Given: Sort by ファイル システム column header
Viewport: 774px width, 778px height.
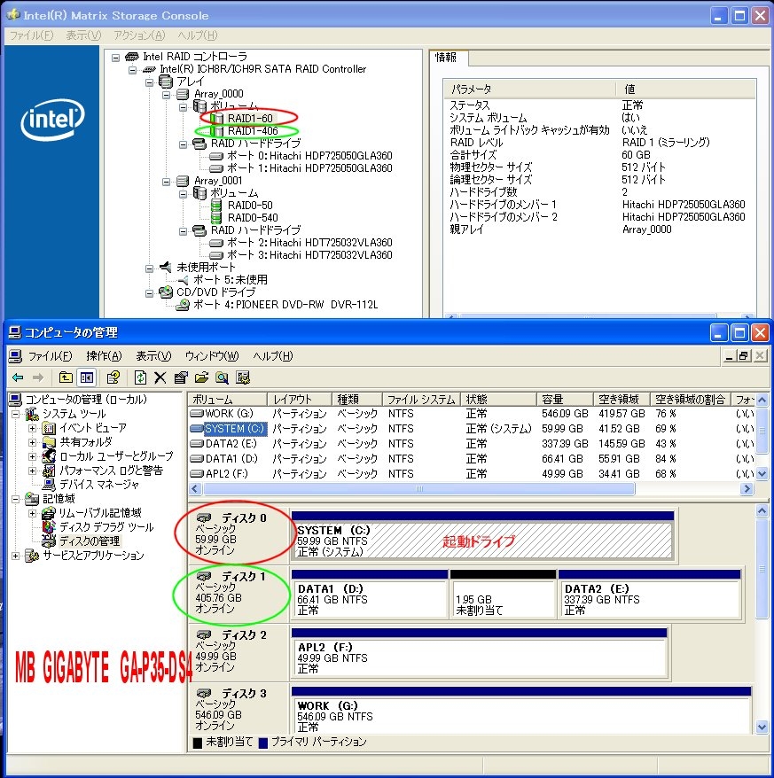Looking at the screenshot, I should click(421, 399).
